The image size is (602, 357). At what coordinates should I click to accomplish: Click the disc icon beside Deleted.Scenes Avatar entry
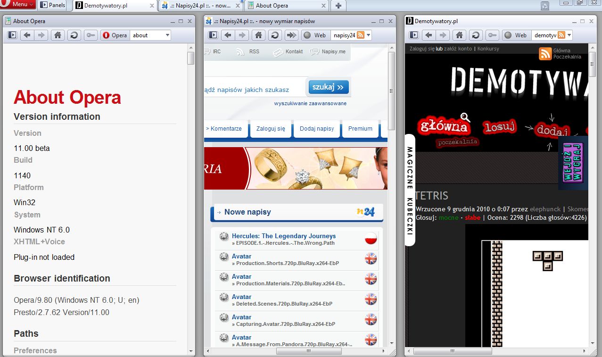tap(224, 298)
